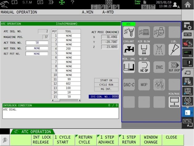Click the S3 keyboard sidebar icon

pos(188,91)
